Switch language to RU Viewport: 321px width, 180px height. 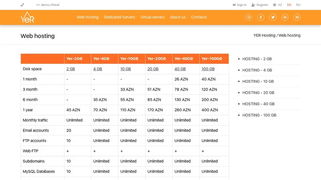(298, 5)
